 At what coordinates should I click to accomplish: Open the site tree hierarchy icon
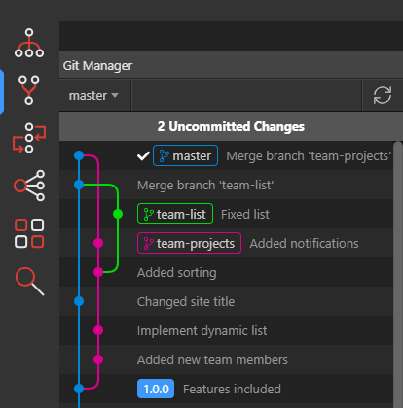(29, 43)
